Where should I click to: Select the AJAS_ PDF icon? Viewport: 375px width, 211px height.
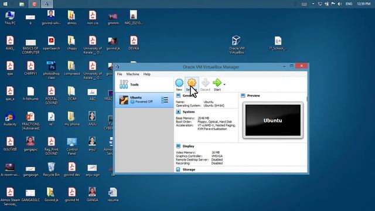tap(10, 43)
